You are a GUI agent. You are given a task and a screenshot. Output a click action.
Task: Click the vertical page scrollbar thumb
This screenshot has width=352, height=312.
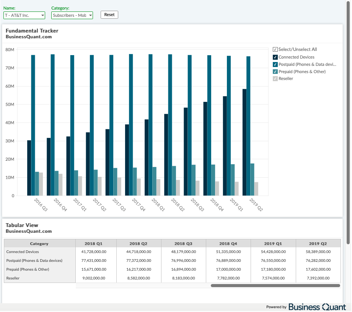coord(348,123)
